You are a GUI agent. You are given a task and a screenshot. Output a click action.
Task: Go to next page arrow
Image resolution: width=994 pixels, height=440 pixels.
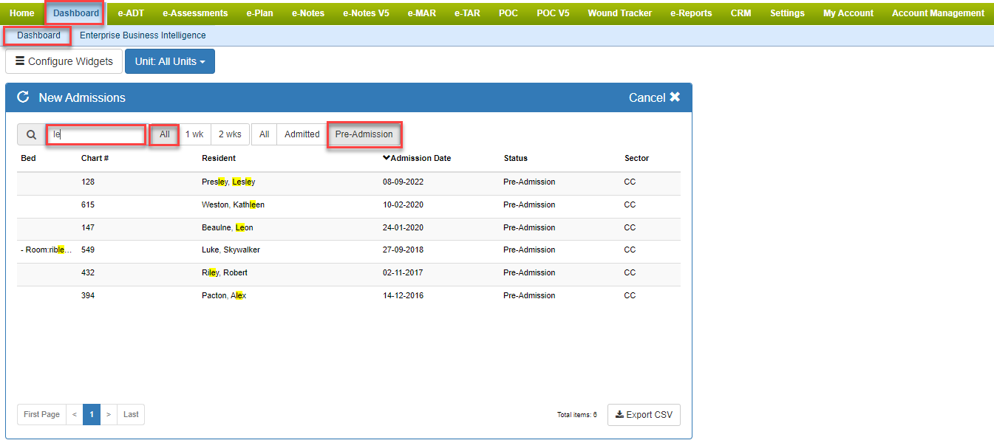click(x=108, y=415)
